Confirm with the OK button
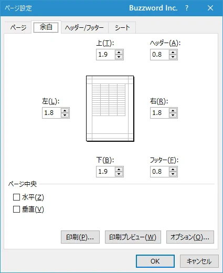223x273 pixels. point(155,261)
